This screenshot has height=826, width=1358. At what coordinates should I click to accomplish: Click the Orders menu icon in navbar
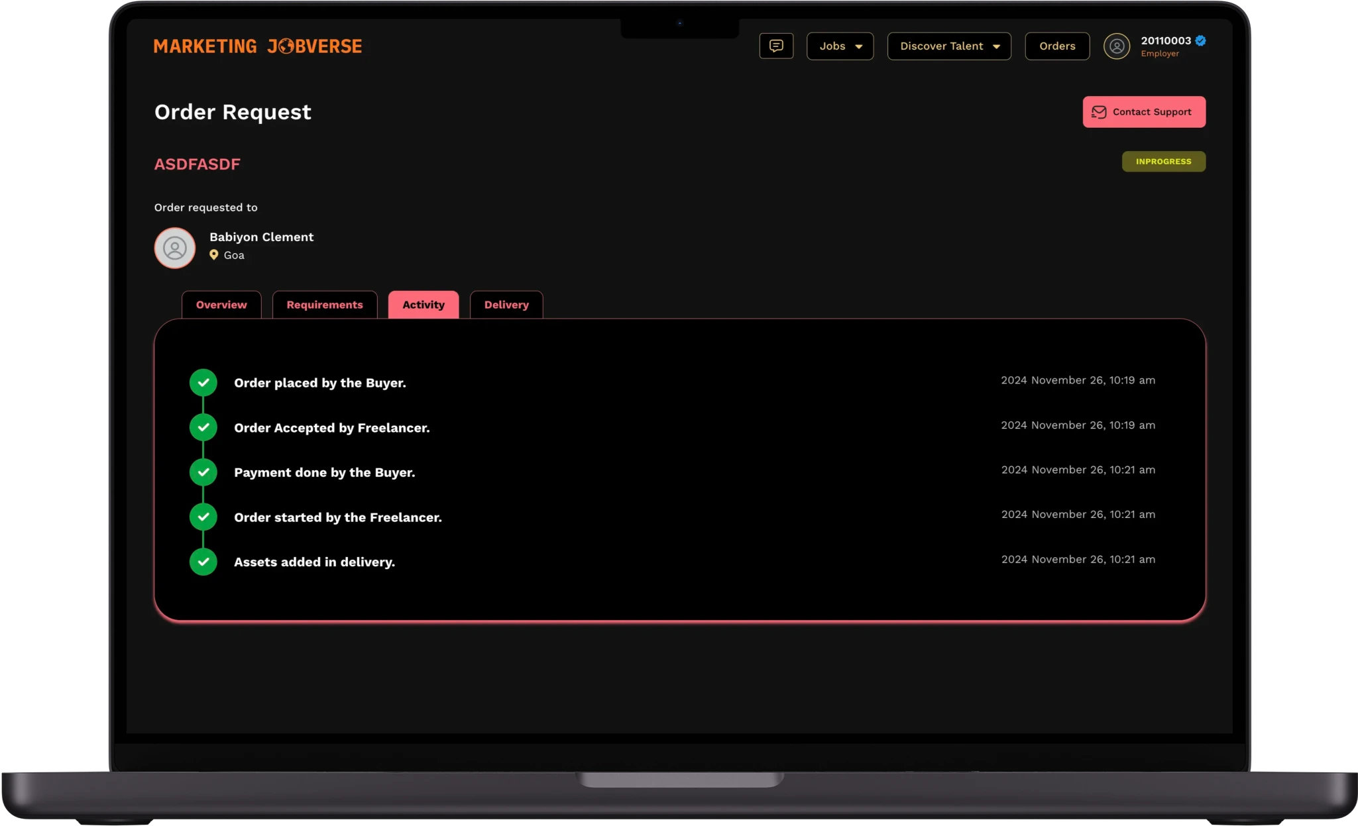[1057, 46]
